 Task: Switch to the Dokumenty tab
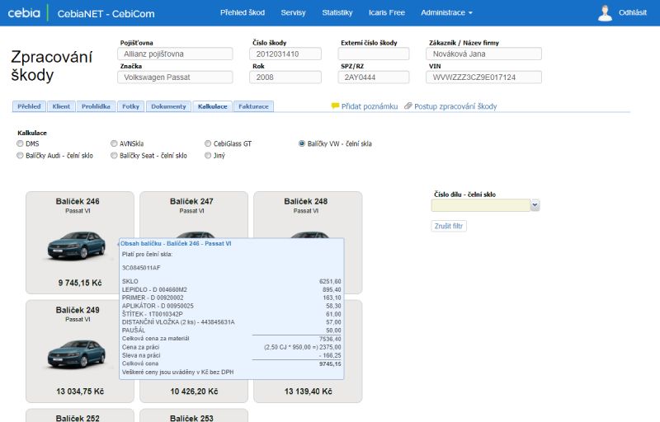(168, 106)
